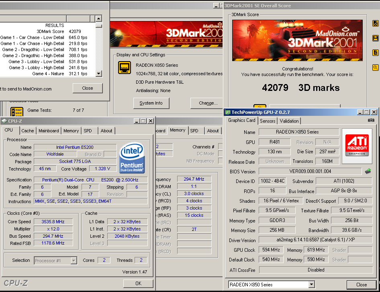The image size is (380, 292).
Task: Click the Close button in GPU-Z
Action: [362, 285]
